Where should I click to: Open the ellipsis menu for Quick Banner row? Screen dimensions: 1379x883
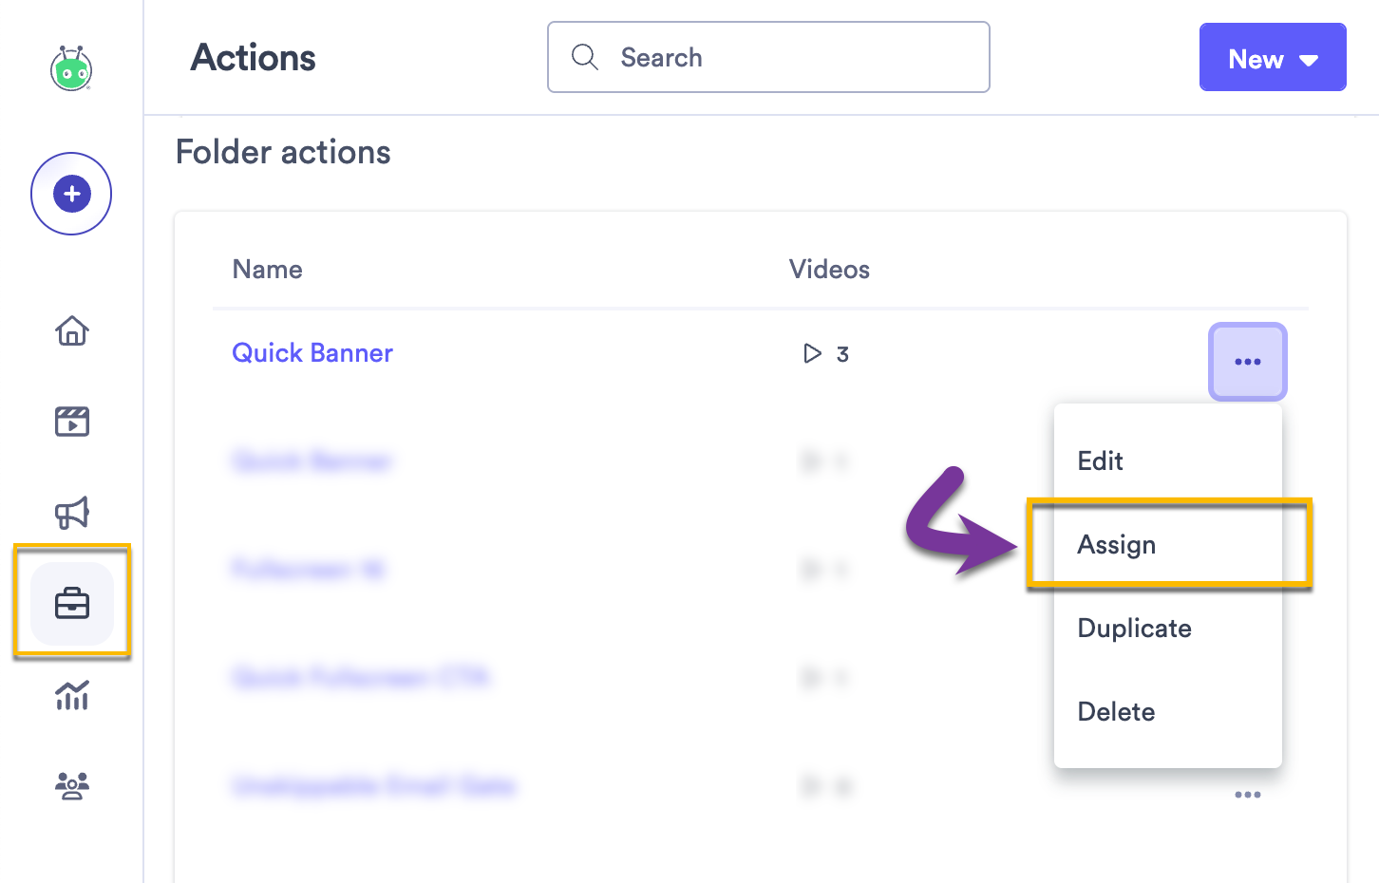[1247, 361]
